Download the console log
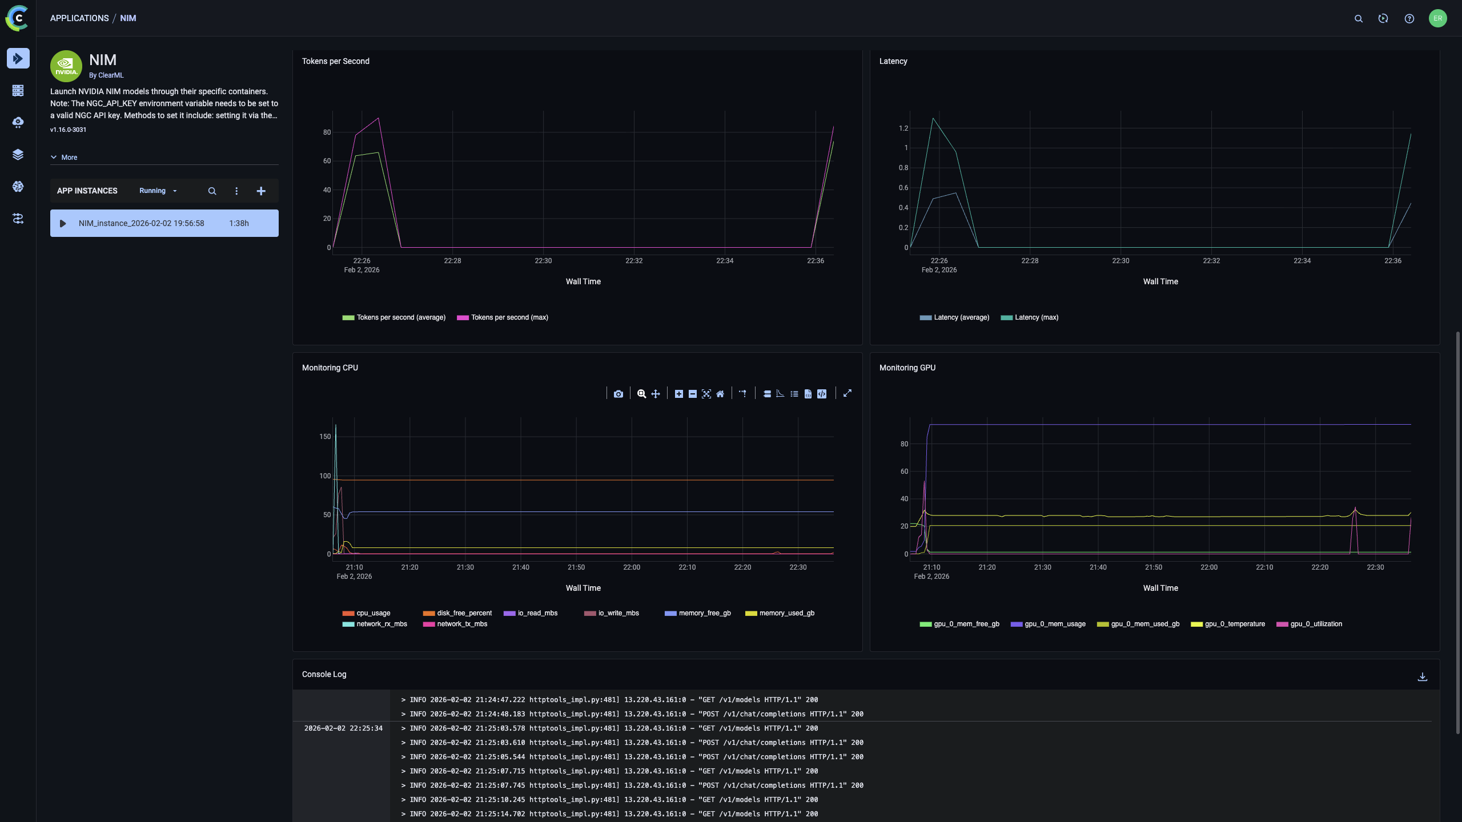The image size is (1462, 822). coord(1423,676)
